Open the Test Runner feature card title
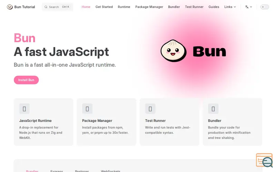The image size is (276, 172). [x=155, y=121]
